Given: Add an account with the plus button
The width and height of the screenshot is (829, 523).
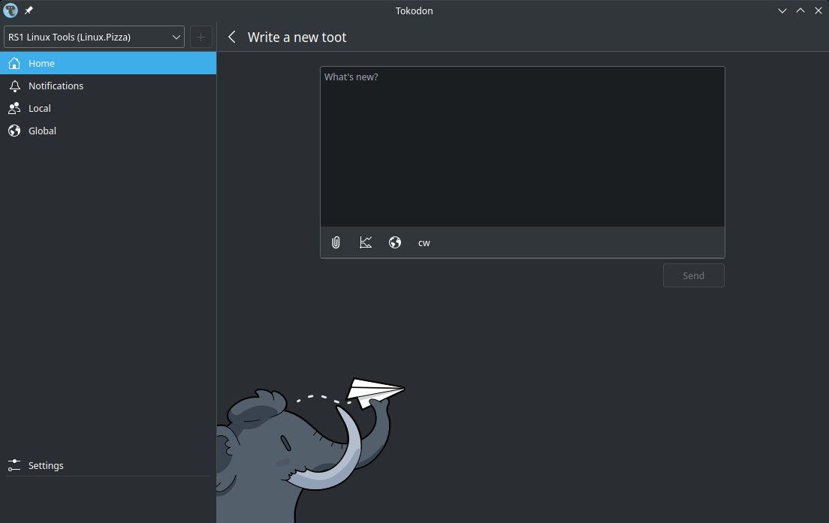Looking at the screenshot, I should (201, 37).
